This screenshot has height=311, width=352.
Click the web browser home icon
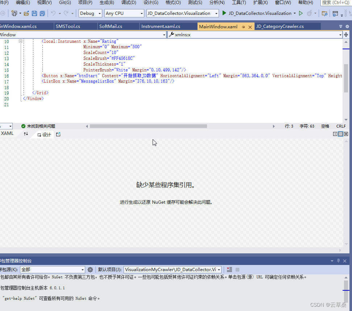pyautogui.click(x=335, y=13)
